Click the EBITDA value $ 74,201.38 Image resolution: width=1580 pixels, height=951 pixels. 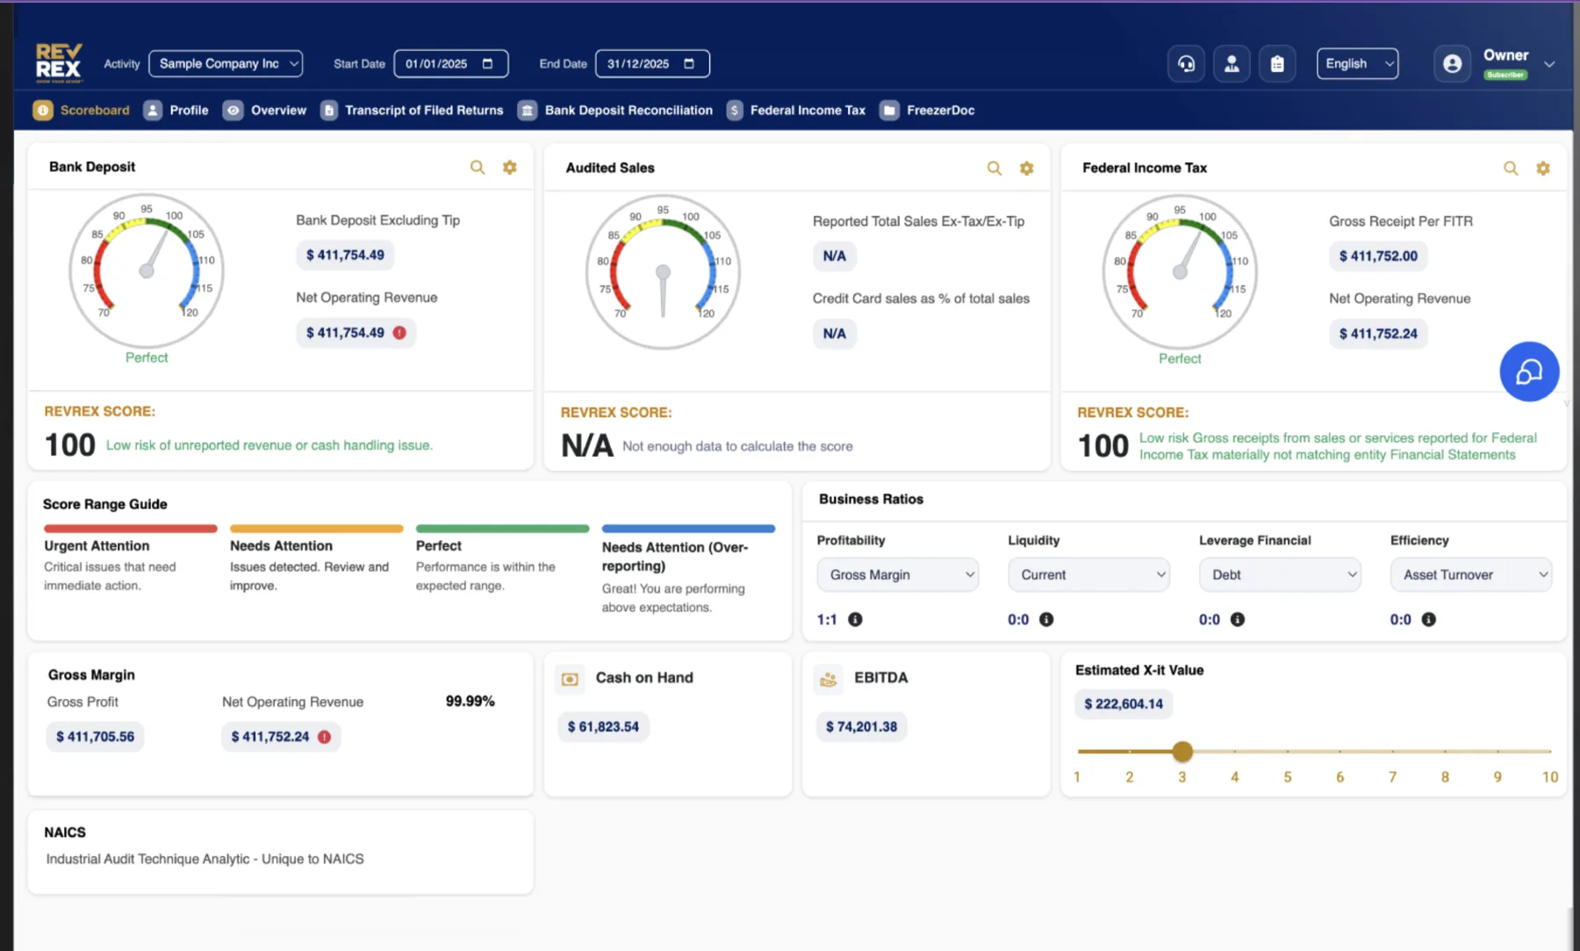pos(861,727)
